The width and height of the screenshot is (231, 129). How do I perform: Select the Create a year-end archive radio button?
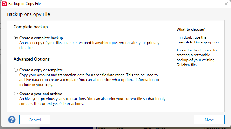[x=16, y=94]
